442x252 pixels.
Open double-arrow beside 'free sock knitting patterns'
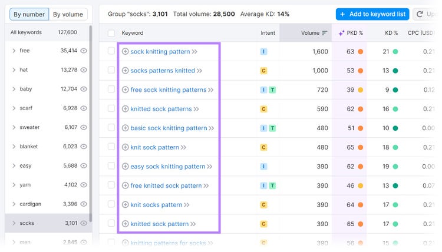click(x=210, y=90)
